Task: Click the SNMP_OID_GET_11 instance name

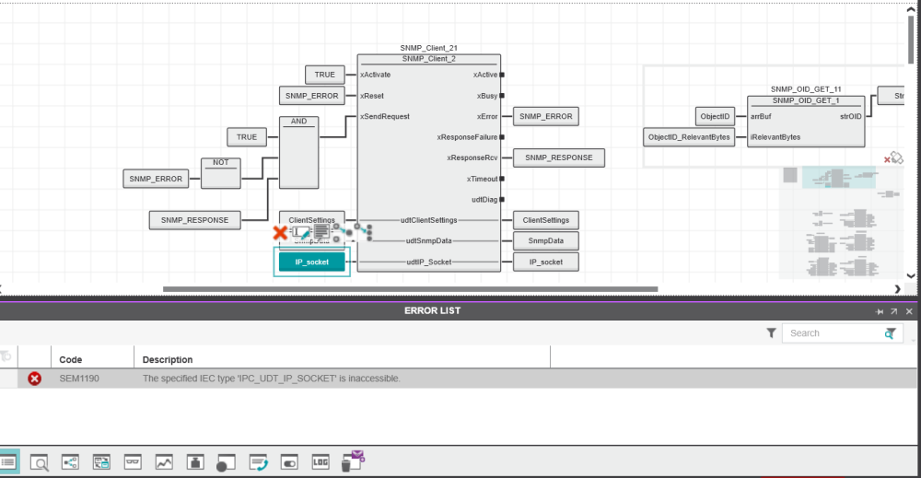Action: 806,89
